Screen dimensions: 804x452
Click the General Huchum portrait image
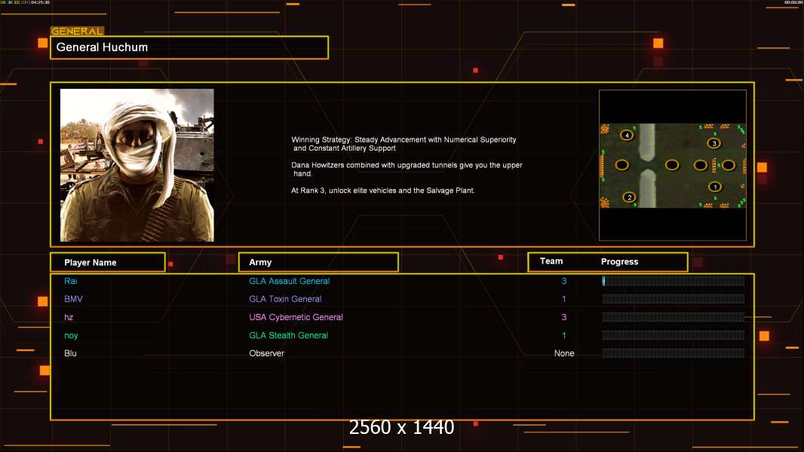[137, 165]
